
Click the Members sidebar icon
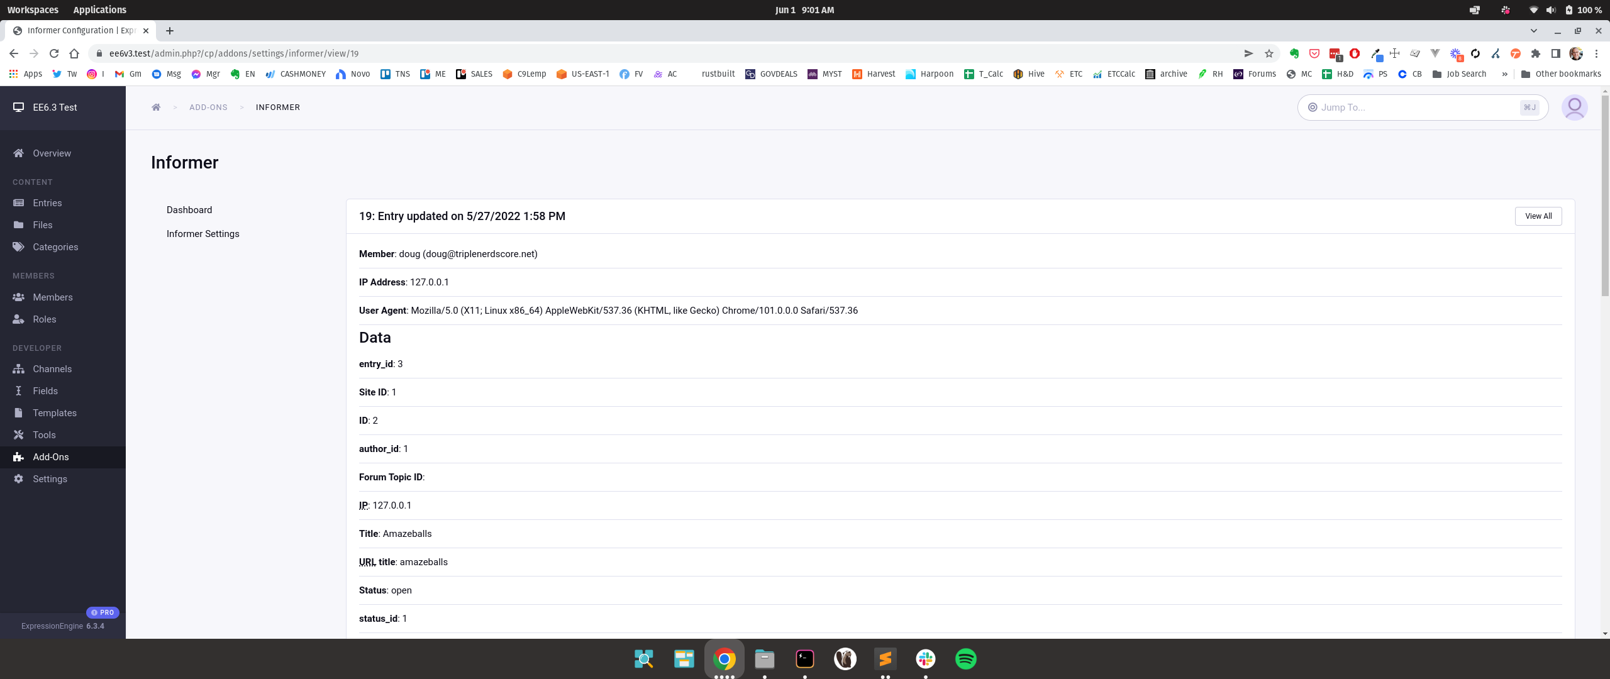18,297
